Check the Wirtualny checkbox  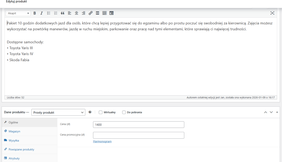click(x=101, y=112)
